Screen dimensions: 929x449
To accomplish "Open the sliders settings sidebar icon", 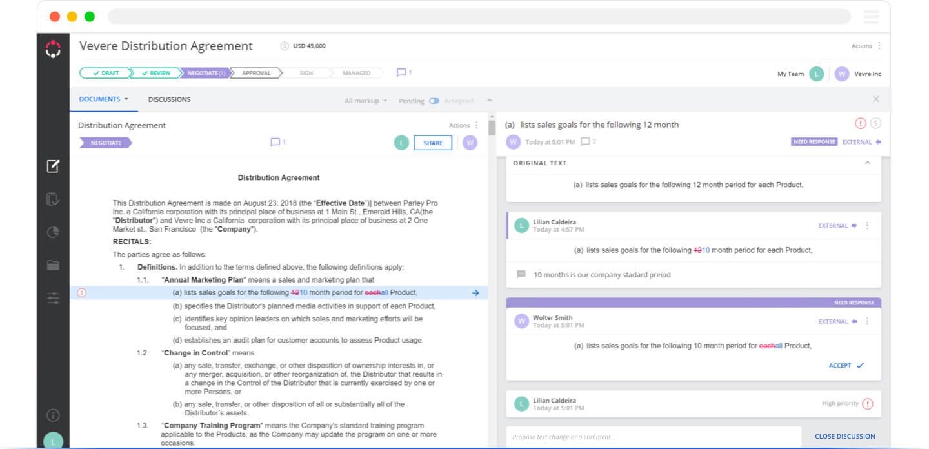I will 53,297.
